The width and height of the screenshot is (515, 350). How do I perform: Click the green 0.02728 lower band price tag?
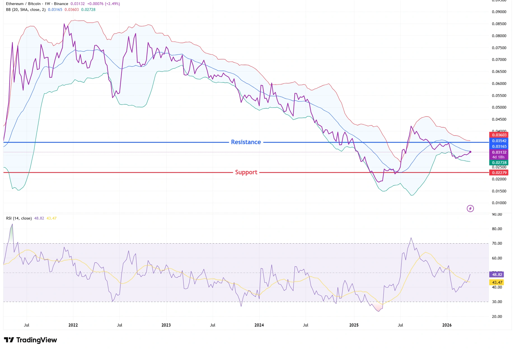pos(499,163)
